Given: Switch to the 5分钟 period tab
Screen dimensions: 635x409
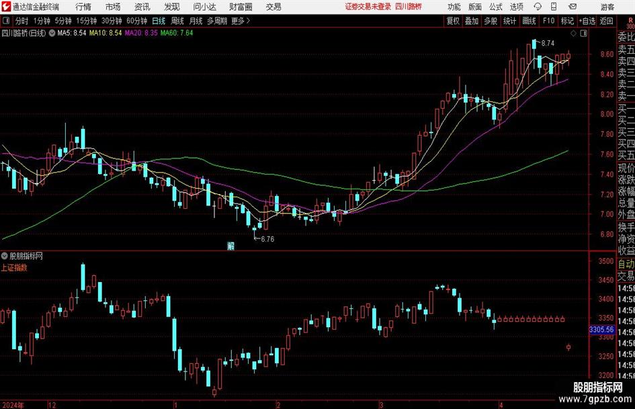Looking at the screenshot, I should 63,21.
